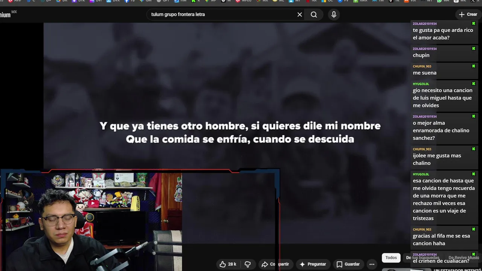Start voice search with the microphone icon
The height and width of the screenshot is (271, 482).
tap(334, 15)
